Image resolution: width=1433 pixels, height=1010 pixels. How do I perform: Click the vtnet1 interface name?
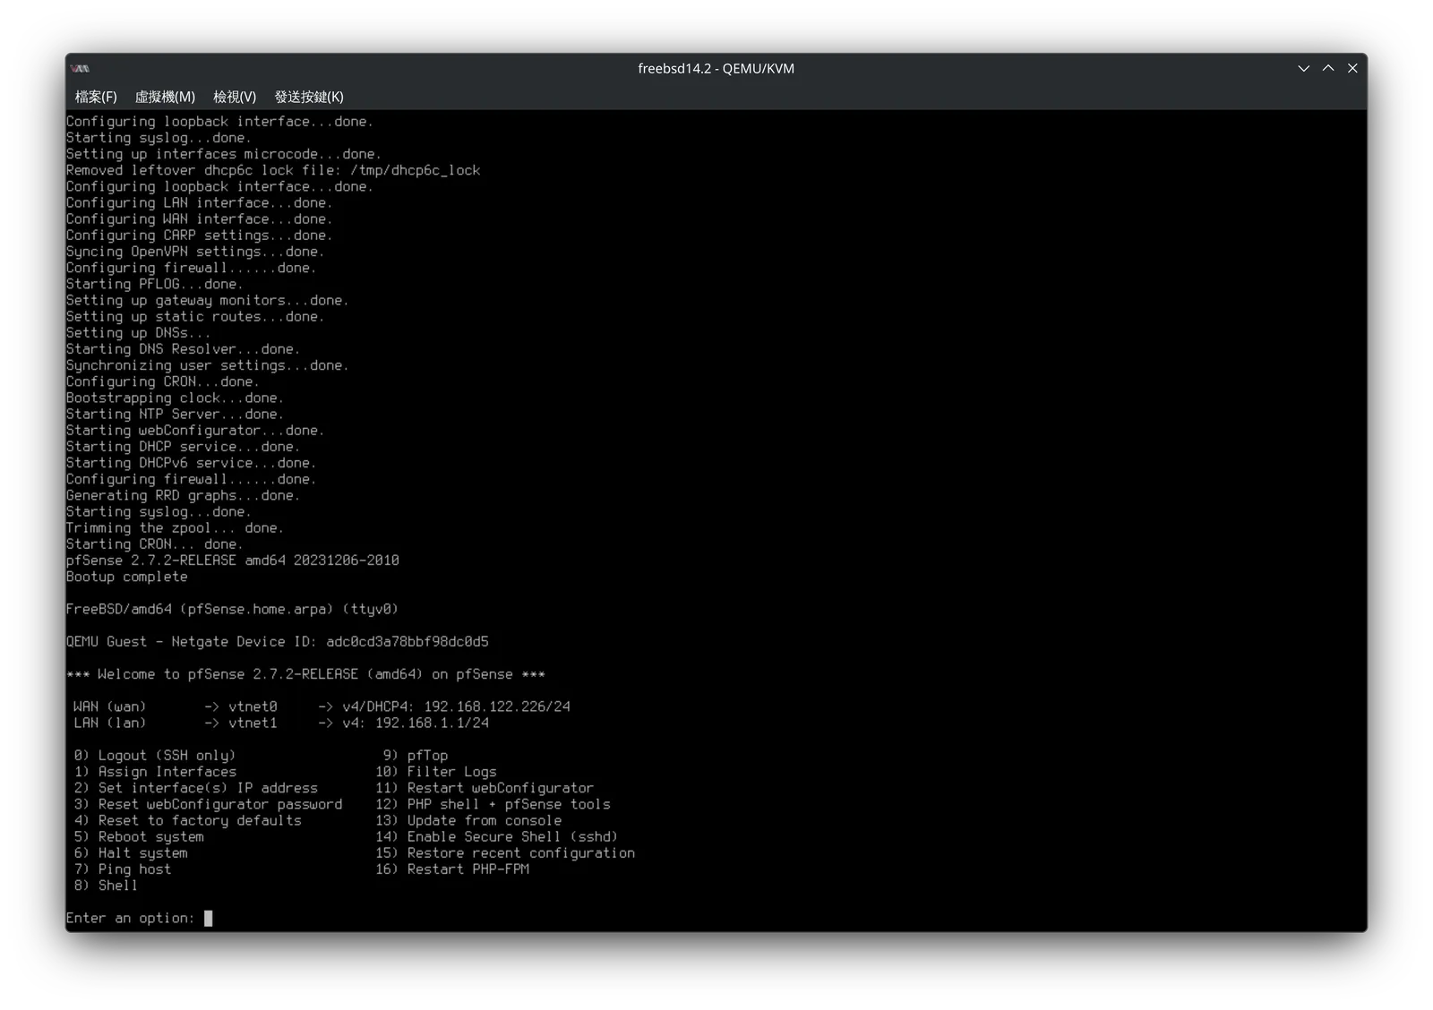(x=253, y=723)
